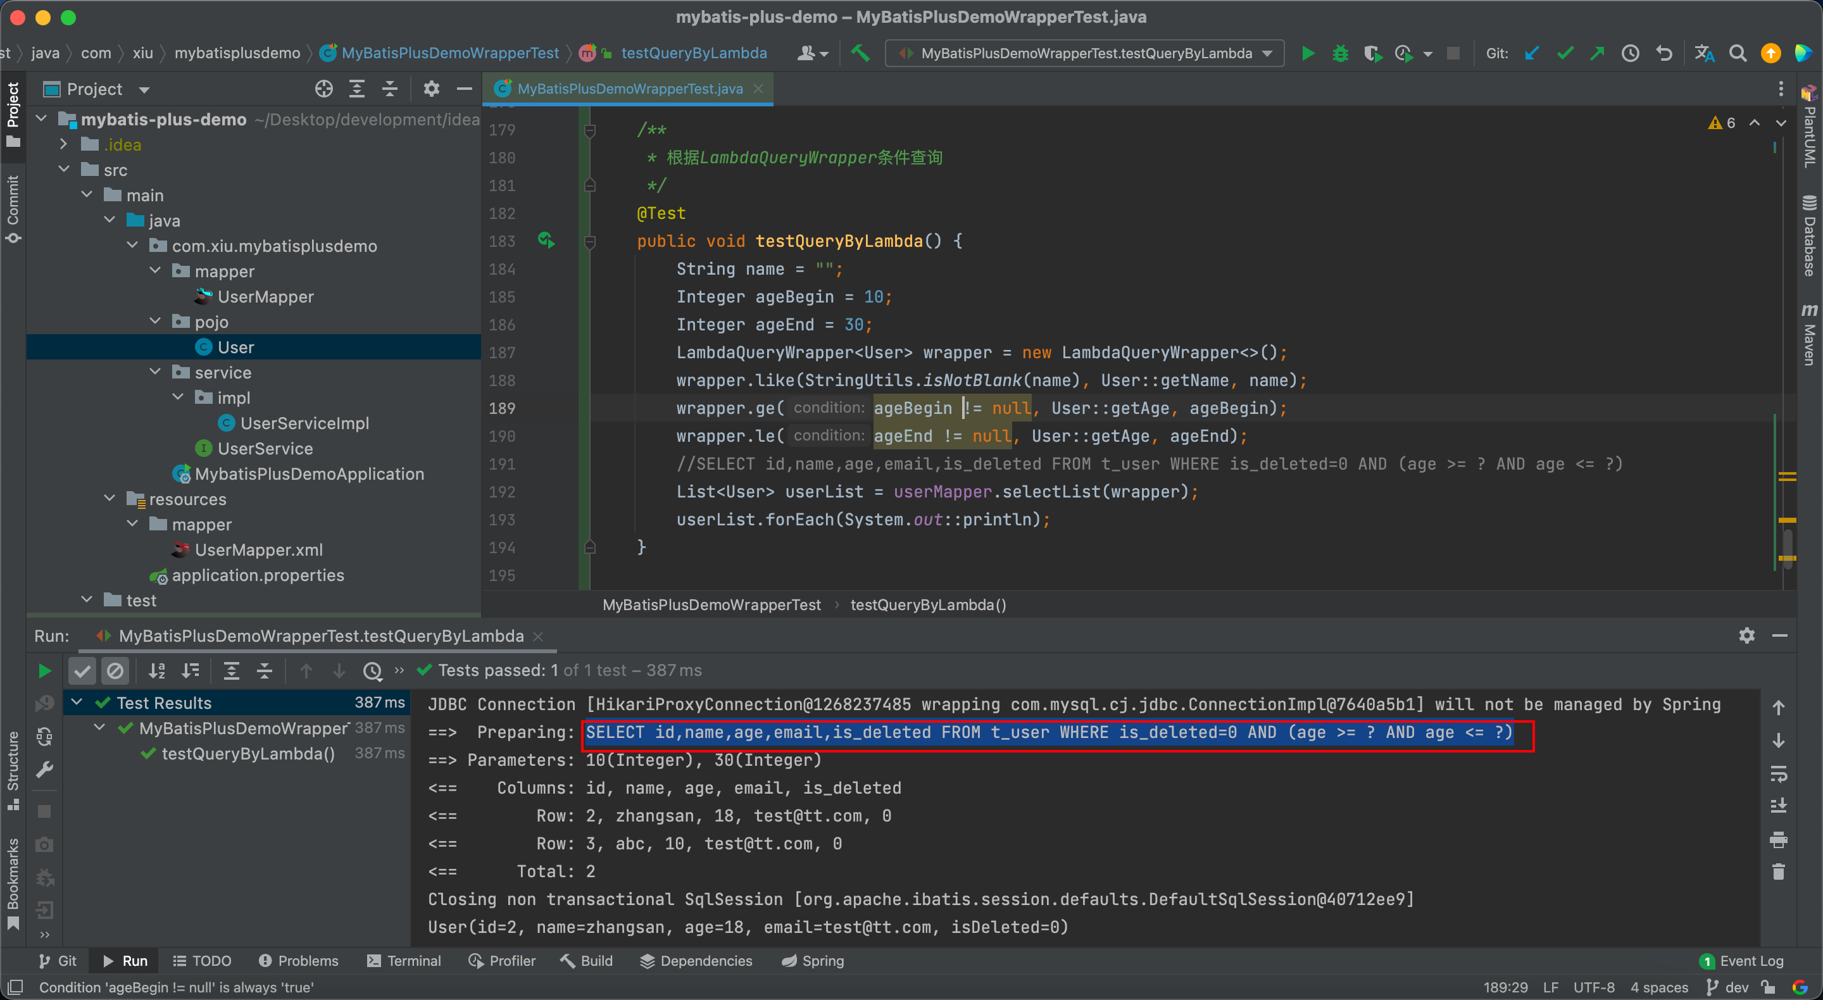Hide the Project tool window
This screenshot has height=1000, width=1823.
[464, 89]
